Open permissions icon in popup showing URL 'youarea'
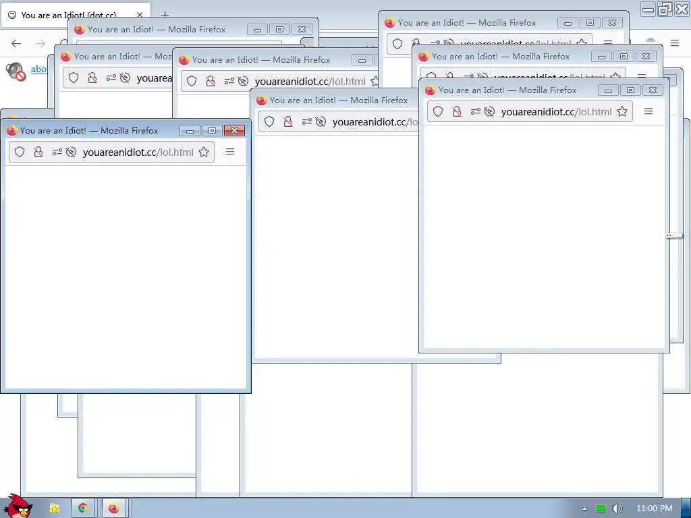Image resolution: width=691 pixels, height=518 pixels. click(x=111, y=78)
